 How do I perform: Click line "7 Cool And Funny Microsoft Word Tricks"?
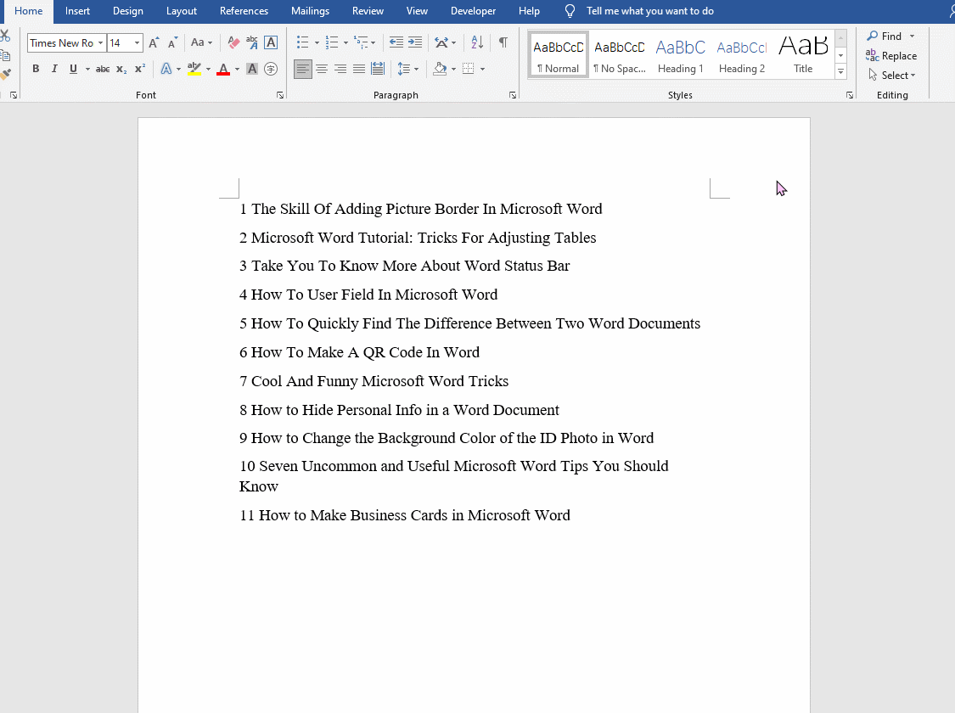click(374, 381)
